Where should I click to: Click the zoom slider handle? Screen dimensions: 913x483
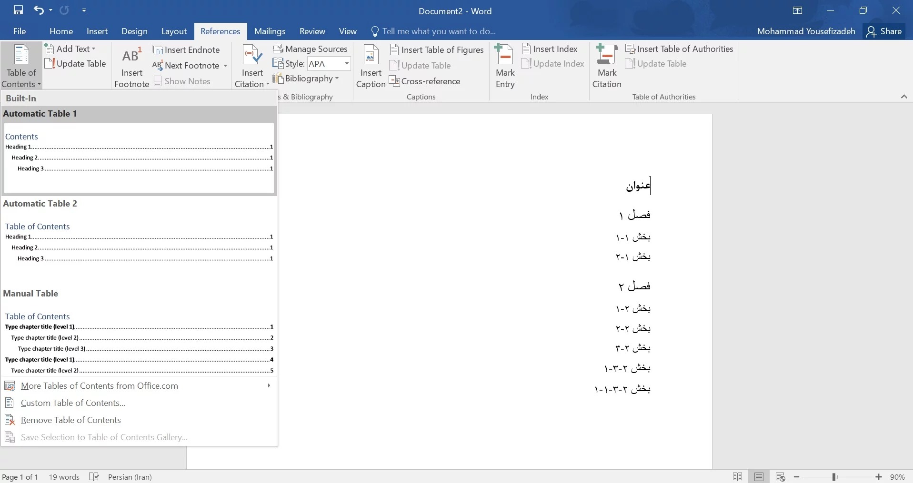point(834,477)
